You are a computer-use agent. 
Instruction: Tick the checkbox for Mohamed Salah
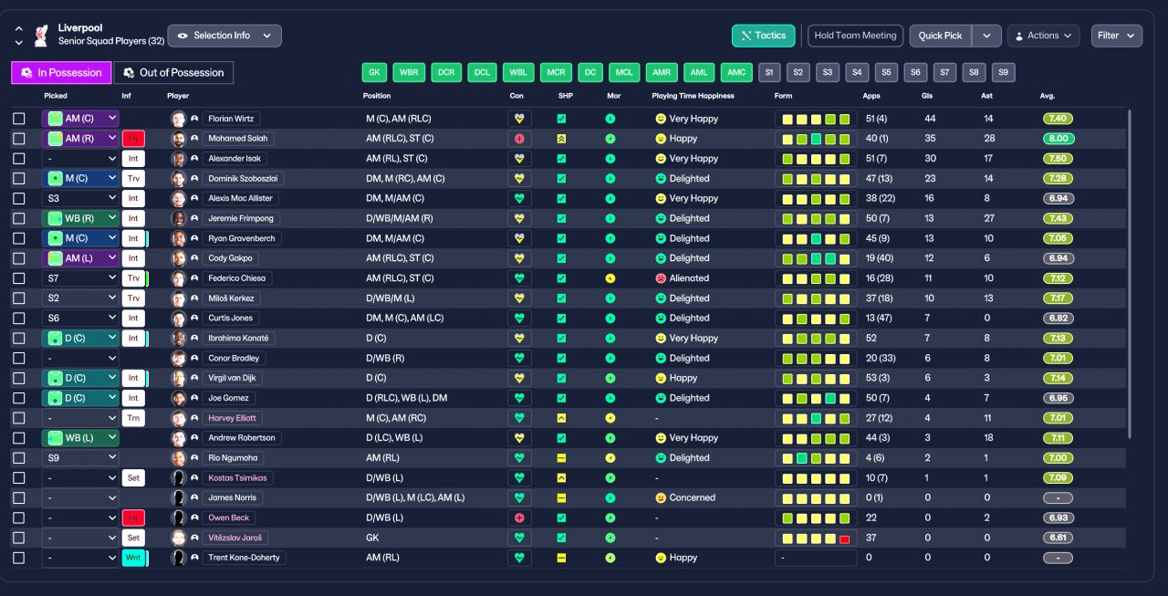point(19,139)
